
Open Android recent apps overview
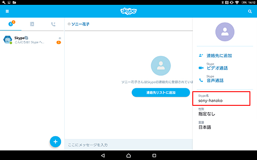coord(154,156)
